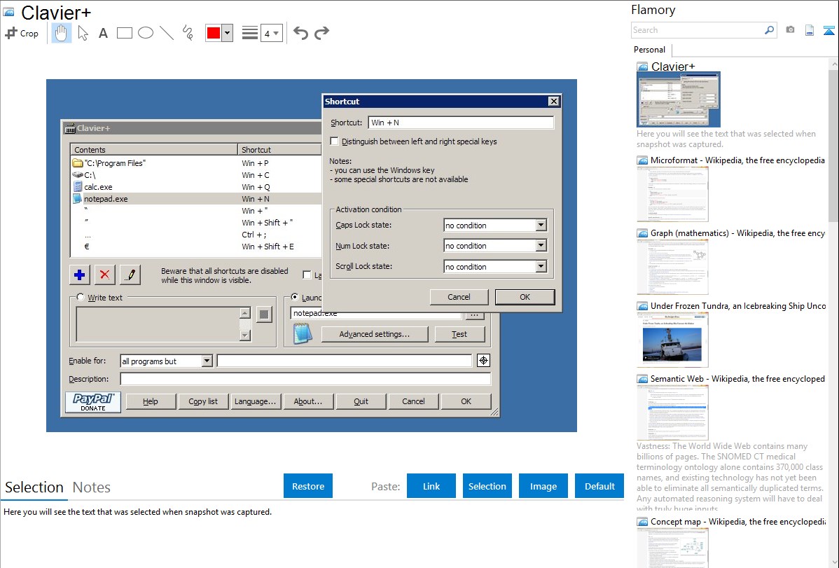Switch to the Personal tab

(x=650, y=50)
